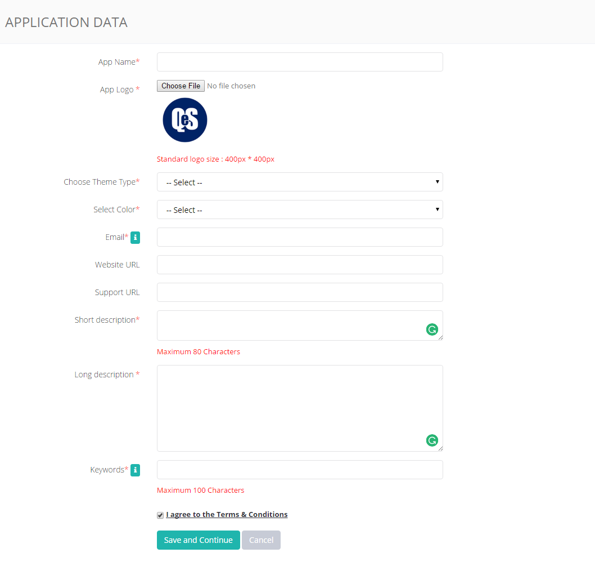The image size is (595, 566).
Task: Cancel the application data form
Action: coord(261,540)
